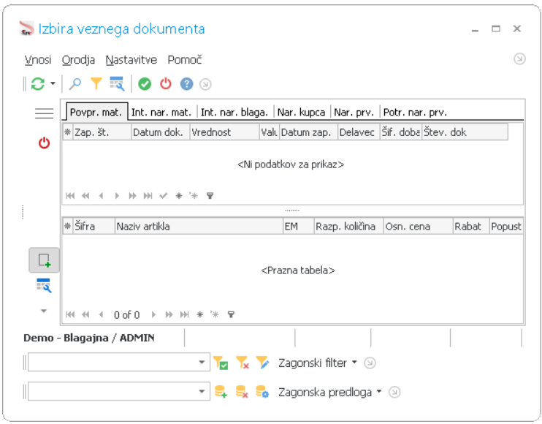Screen dimensions: 542x424
Task: Switch to the Int. nar. blaga. tab
Action: (x=234, y=112)
